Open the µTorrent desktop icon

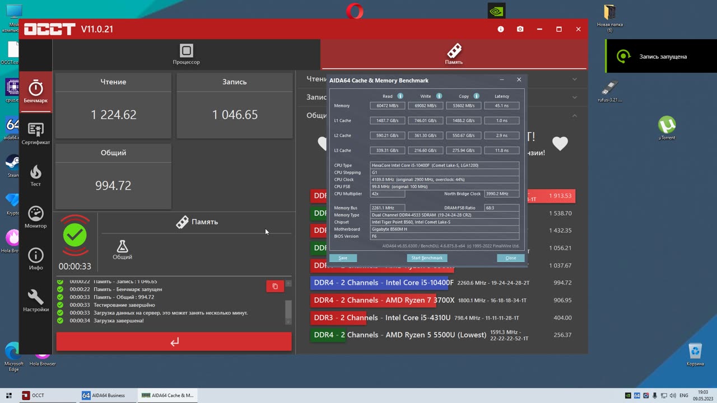point(667,128)
